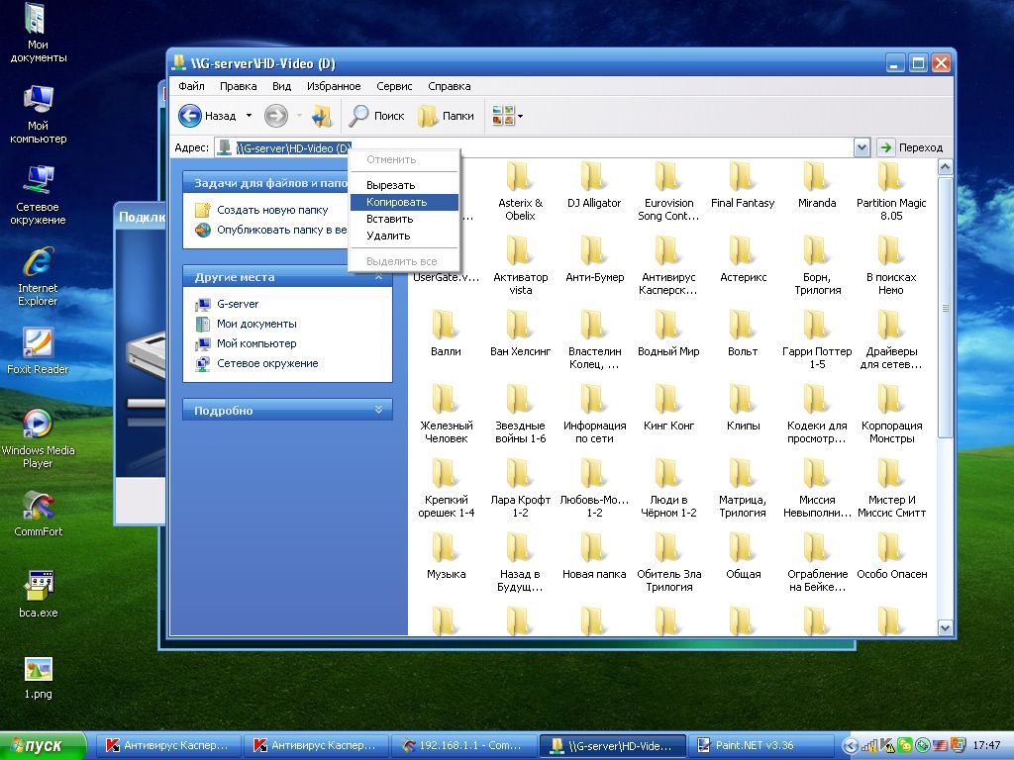Select the Final Fantasy folder

click(743, 186)
